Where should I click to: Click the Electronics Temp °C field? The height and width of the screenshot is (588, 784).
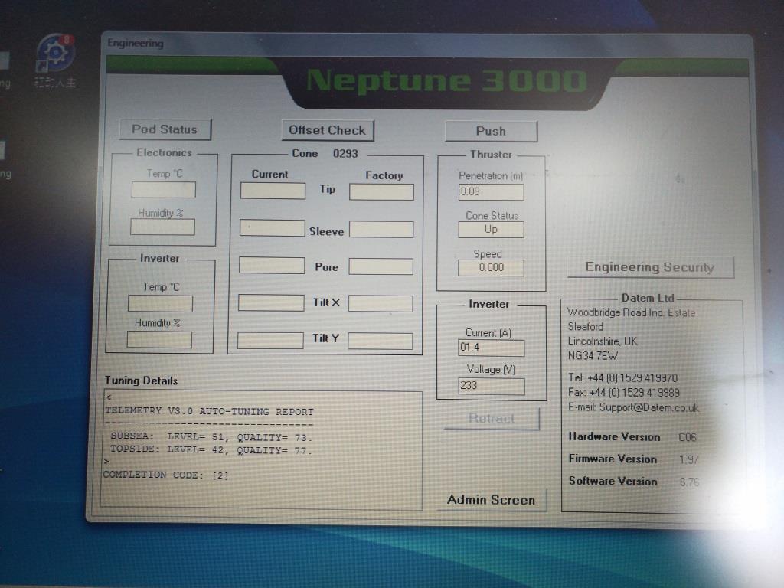pyautogui.click(x=163, y=190)
